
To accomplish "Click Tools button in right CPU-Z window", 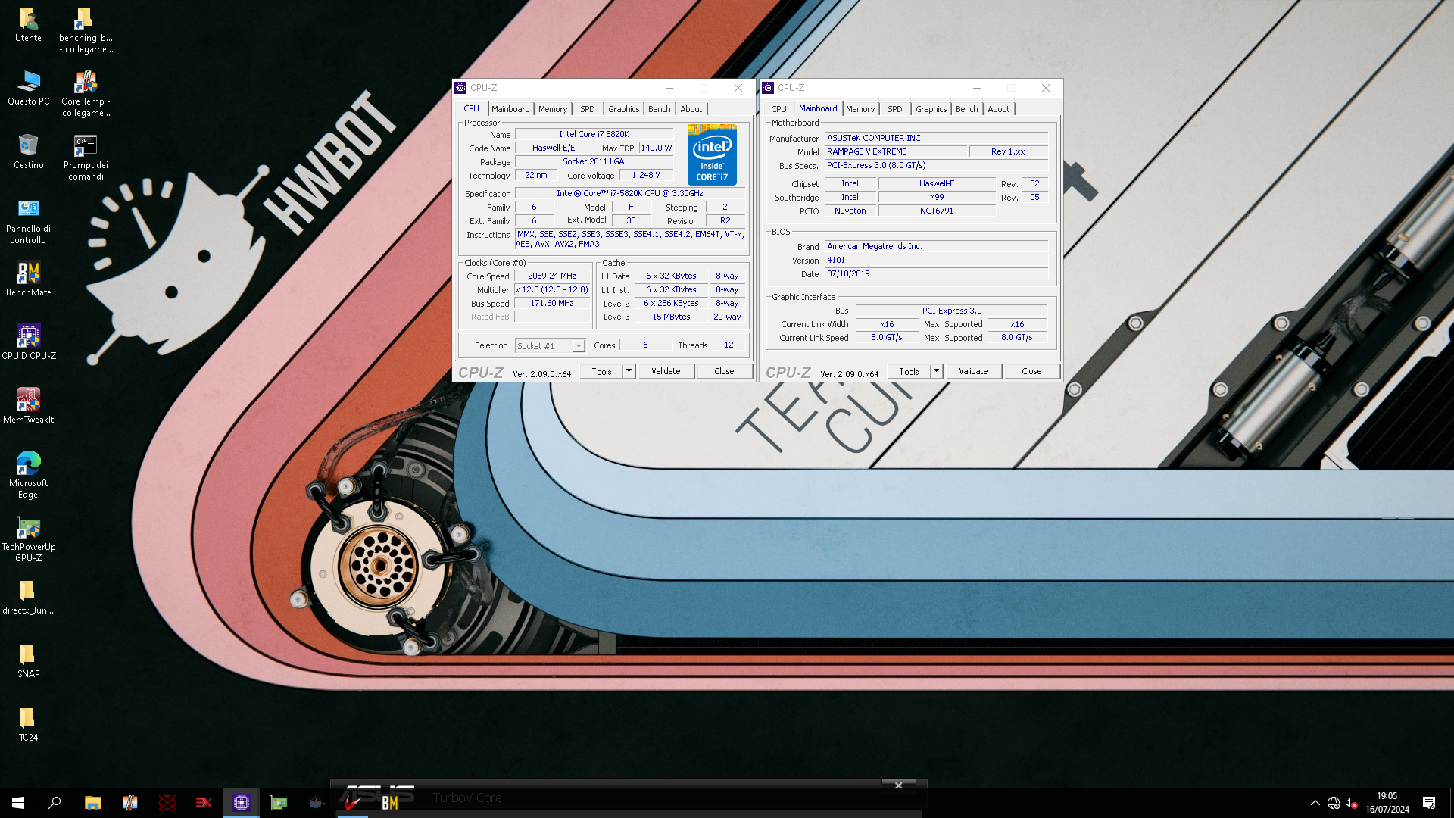I will (x=909, y=371).
